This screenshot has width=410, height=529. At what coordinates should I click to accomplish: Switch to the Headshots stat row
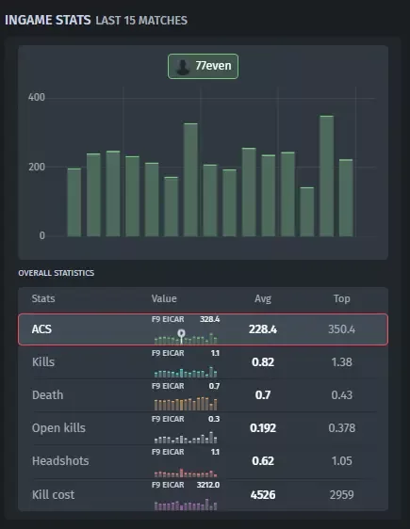[x=203, y=461]
